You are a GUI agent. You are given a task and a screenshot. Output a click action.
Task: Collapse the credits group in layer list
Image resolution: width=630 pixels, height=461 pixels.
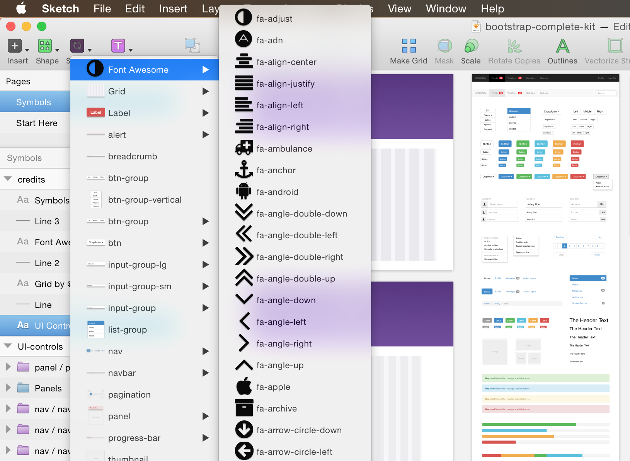(x=8, y=179)
